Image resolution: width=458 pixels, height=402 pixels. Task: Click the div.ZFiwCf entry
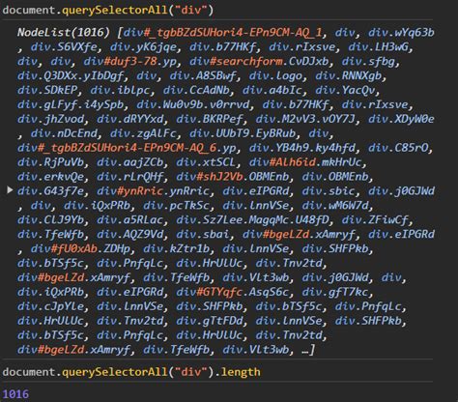pos(375,220)
